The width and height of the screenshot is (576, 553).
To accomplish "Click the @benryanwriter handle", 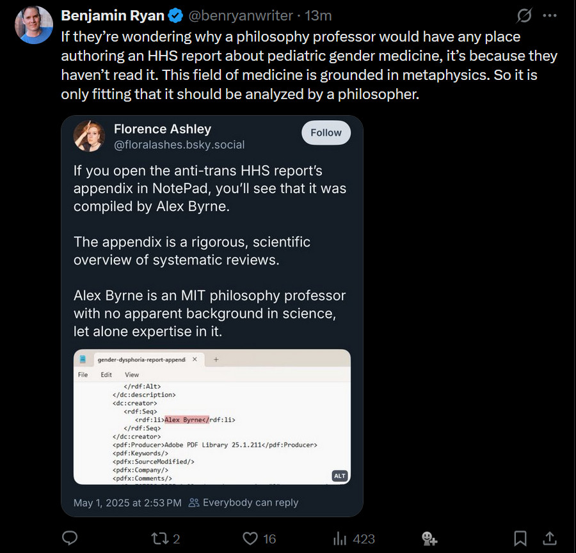I will (x=241, y=15).
